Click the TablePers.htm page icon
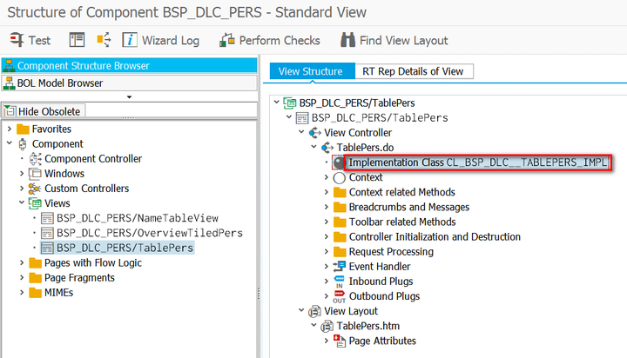This screenshot has height=358, width=627. click(x=327, y=326)
